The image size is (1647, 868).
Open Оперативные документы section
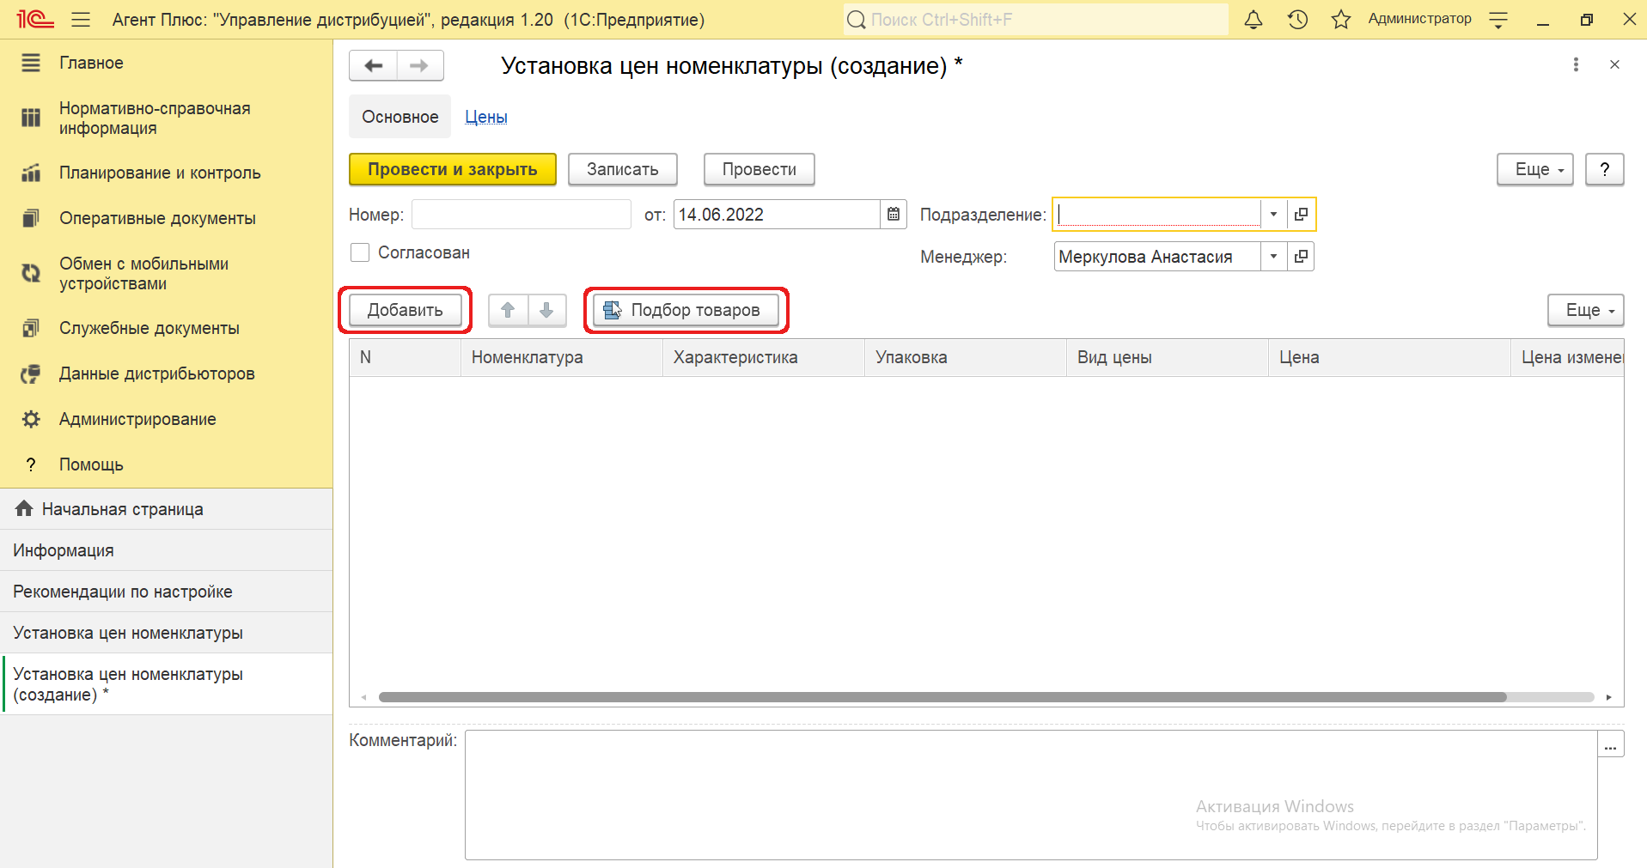pos(157,218)
